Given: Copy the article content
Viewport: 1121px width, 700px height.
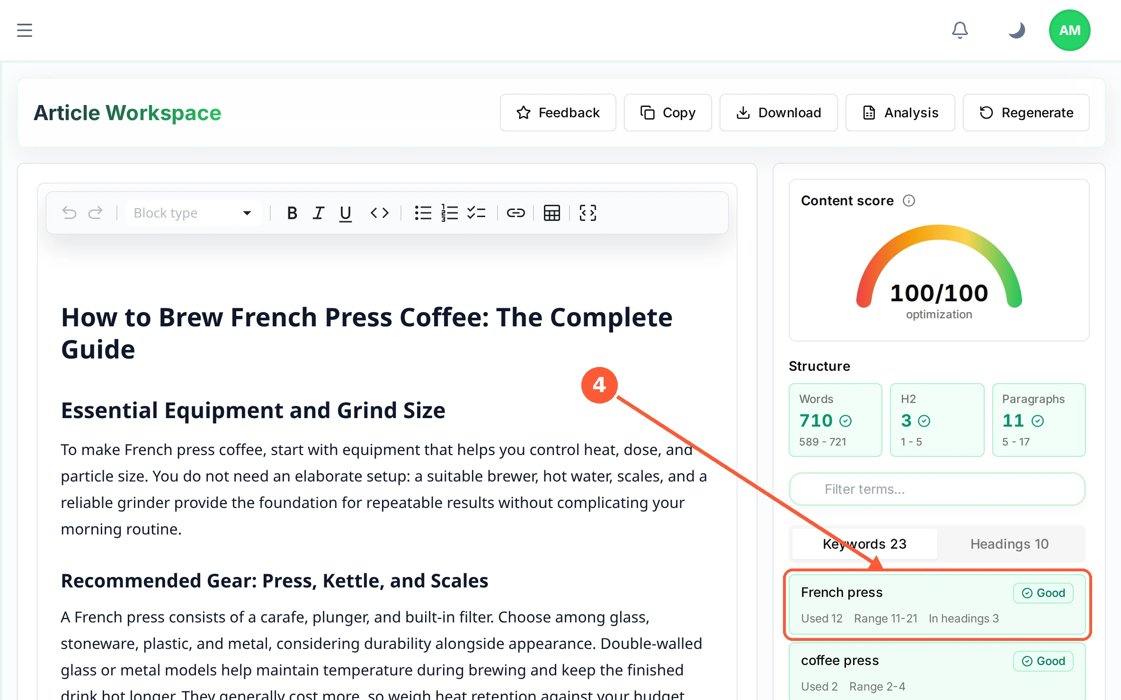Looking at the screenshot, I should 667,113.
